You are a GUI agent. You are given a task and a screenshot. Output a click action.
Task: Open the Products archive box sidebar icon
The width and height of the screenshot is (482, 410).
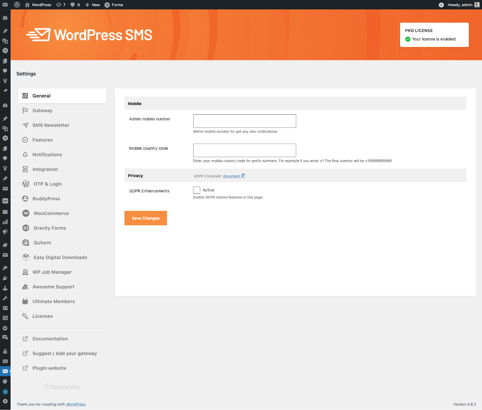pyautogui.click(x=5, y=212)
